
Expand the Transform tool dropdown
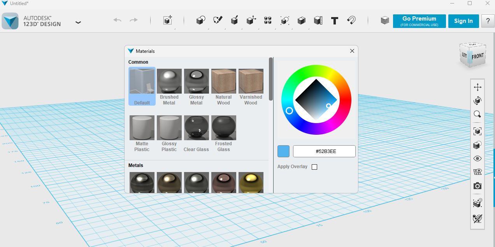(x=167, y=21)
